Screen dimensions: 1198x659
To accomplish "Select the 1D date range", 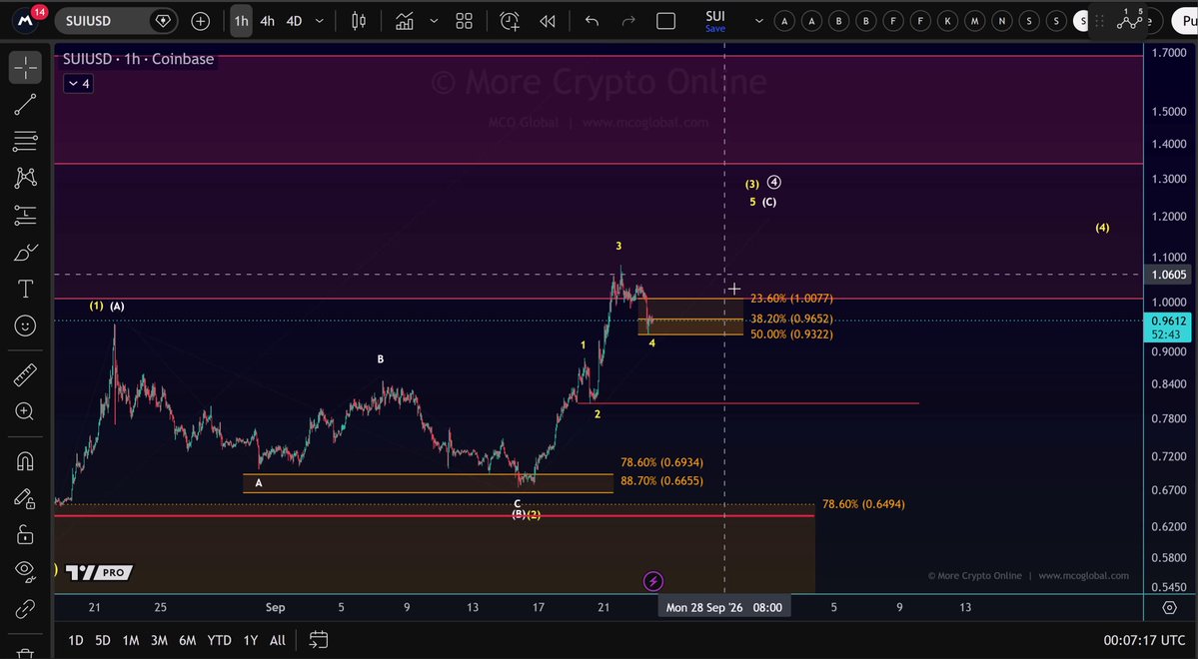I will 76,641.
